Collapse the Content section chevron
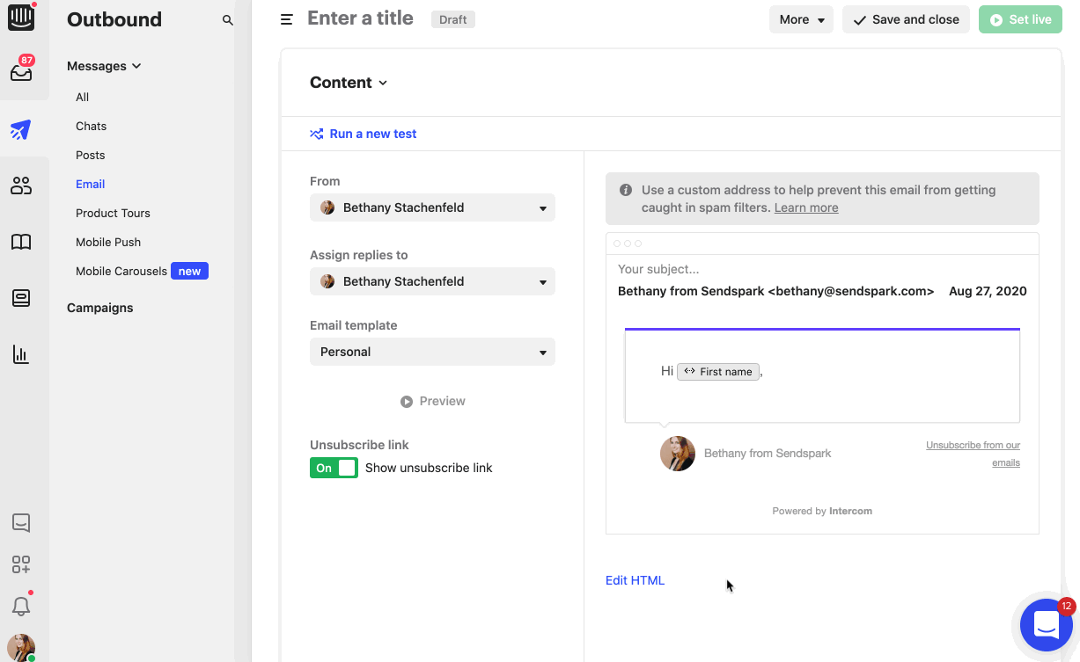Screen dimensions: 1080x662 coord(383,83)
